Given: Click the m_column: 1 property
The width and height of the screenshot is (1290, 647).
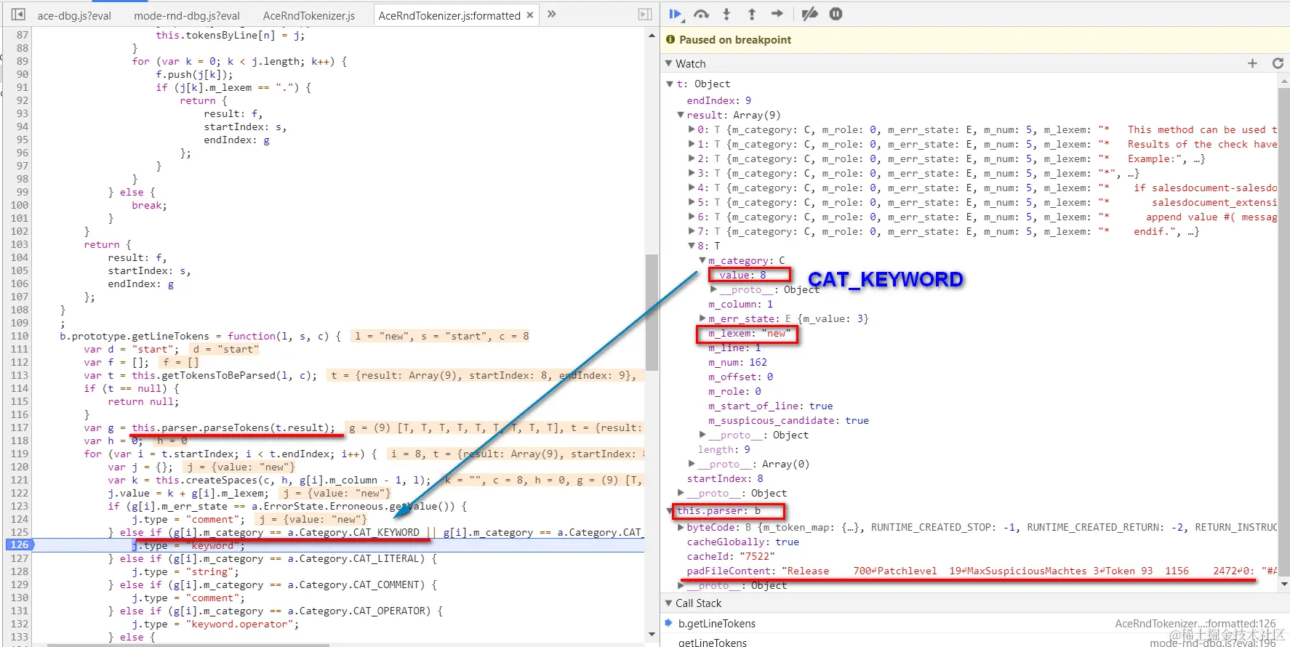Looking at the screenshot, I should [740, 304].
